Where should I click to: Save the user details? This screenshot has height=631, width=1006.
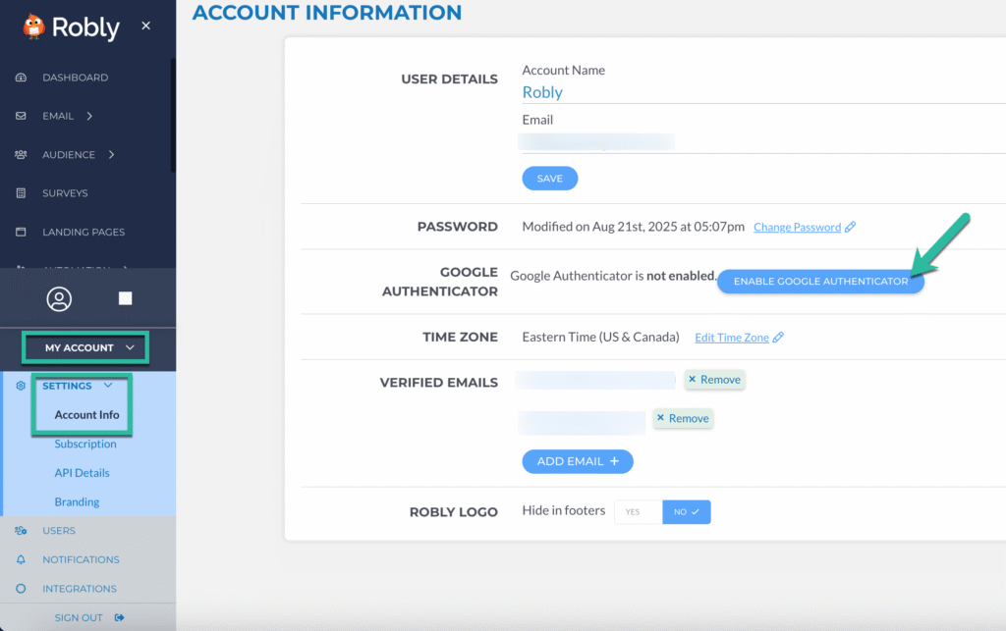tap(550, 178)
